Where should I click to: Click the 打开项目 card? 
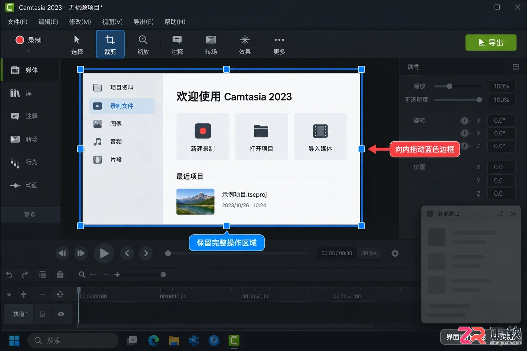pyautogui.click(x=261, y=136)
